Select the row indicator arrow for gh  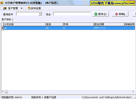pos(2,28)
